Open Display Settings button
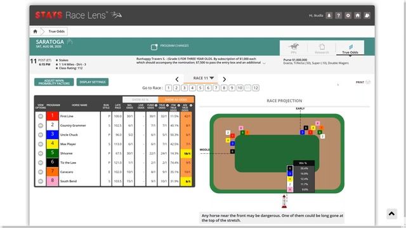The image size is (406, 228). click(x=93, y=82)
